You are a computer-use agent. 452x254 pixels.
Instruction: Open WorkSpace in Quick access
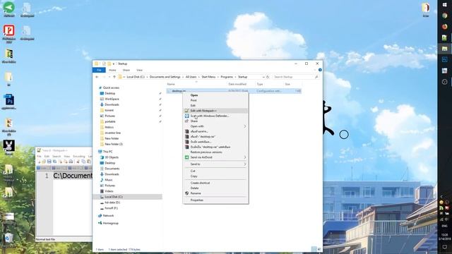[x=112, y=99]
